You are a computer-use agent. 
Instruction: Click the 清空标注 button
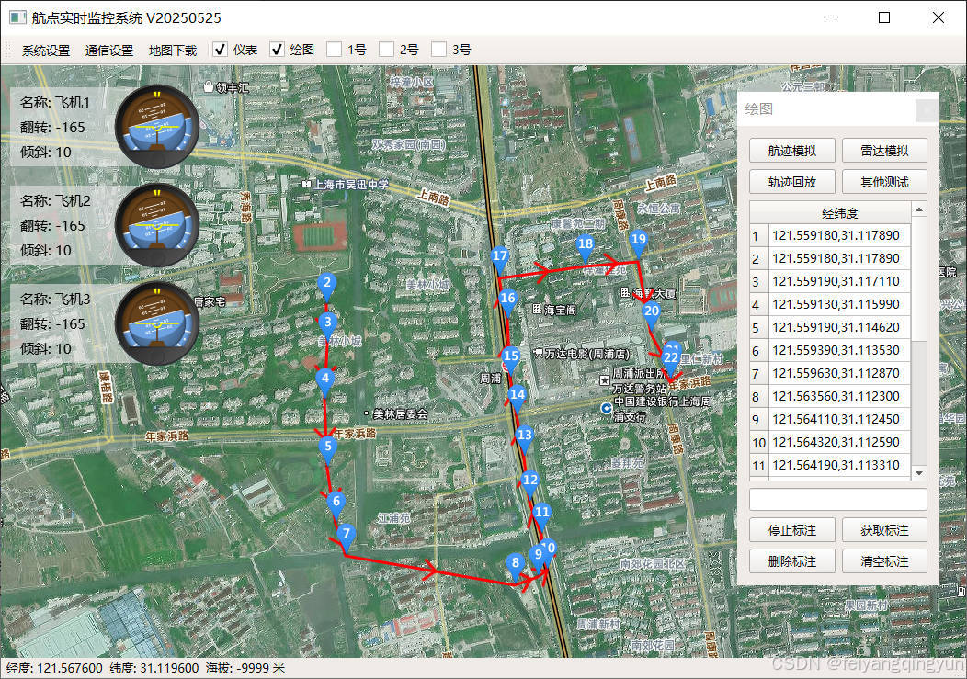coord(884,561)
